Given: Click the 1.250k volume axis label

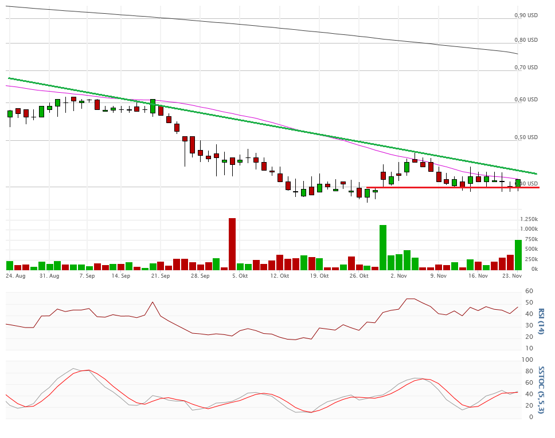Looking at the screenshot, I should coord(529,220).
